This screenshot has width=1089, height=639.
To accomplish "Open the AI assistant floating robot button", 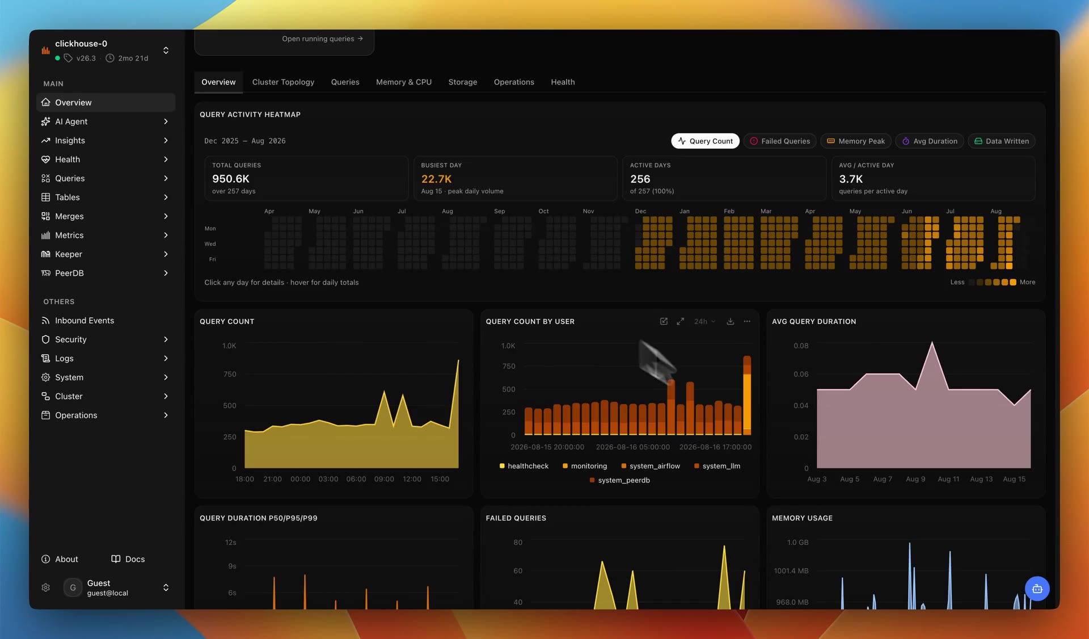I will click(1037, 588).
